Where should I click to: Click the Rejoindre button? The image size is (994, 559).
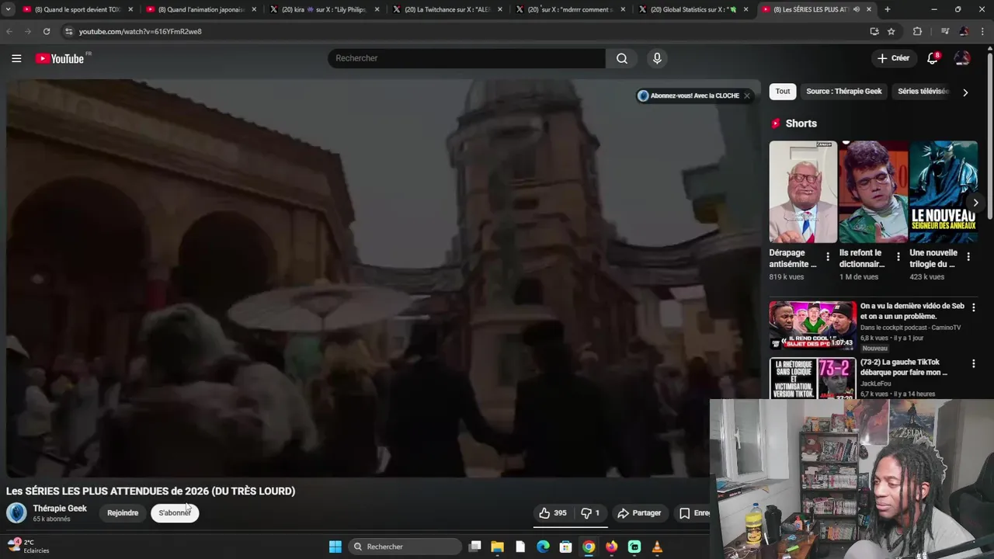tap(123, 513)
